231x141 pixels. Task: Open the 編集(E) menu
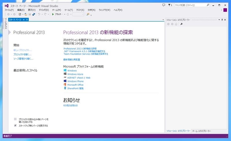click(21, 10)
